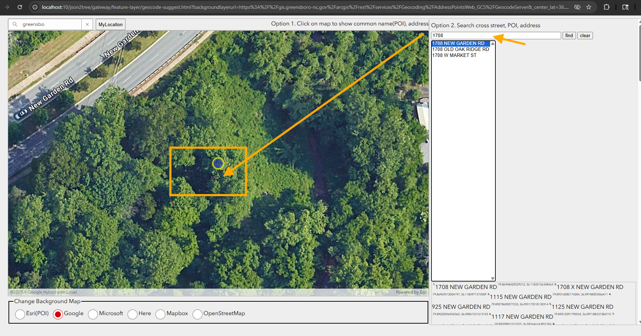The image size is (641, 336).
Task: Click the 1115 NEW GARDEN RD result
Action: [x=520, y=297]
